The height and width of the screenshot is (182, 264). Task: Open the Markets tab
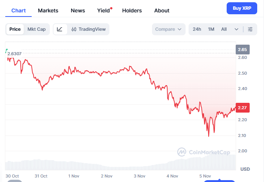coord(48,11)
